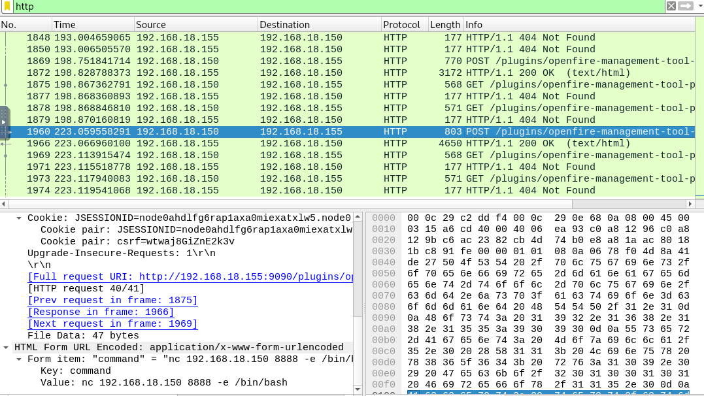704x396 pixels.
Task: Follow Response in frame 1966 link
Action: click(101, 312)
